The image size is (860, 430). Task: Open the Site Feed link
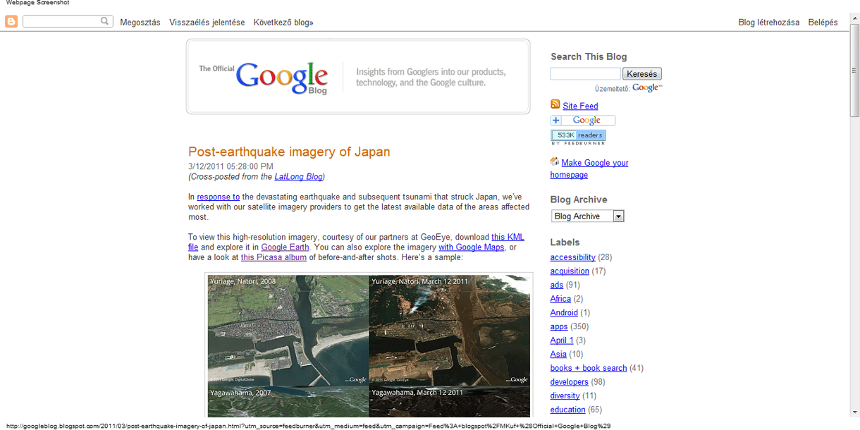pyautogui.click(x=580, y=106)
